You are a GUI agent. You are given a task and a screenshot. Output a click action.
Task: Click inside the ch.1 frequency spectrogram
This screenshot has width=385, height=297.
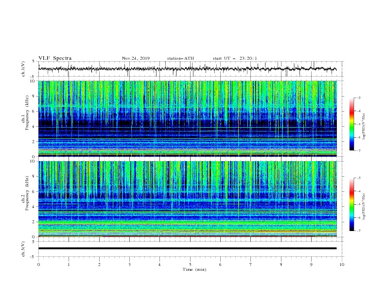[x=187, y=118]
